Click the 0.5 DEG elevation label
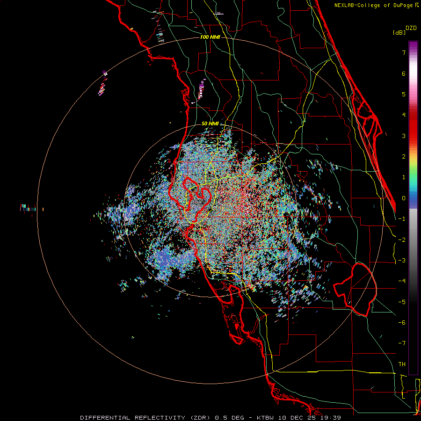This screenshot has width=421, height=421. (230, 418)
